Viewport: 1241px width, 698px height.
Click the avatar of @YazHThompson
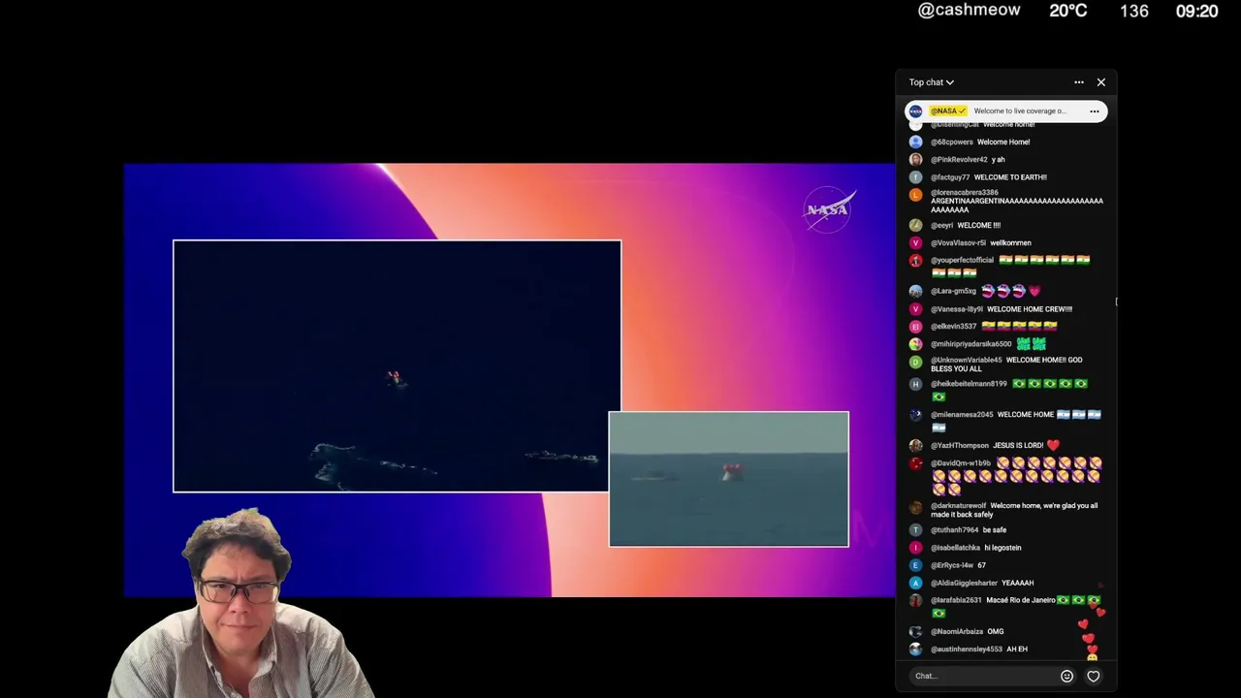(x=915, y=446)
